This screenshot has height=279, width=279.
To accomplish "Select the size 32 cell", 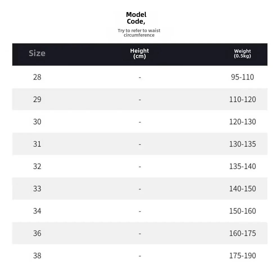I will 37,166.
